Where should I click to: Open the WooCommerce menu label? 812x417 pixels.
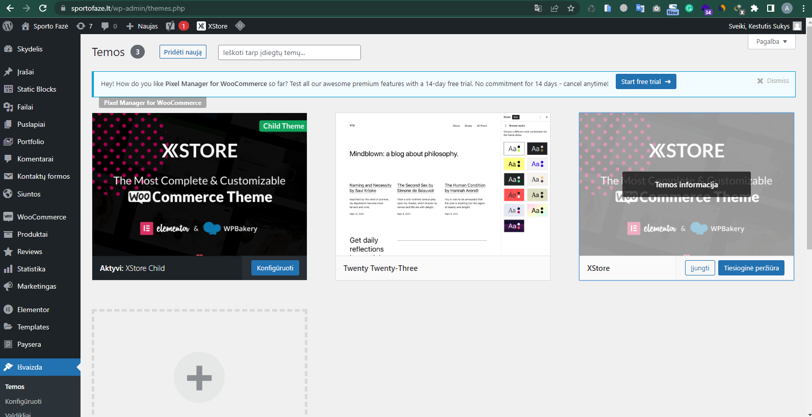pos(42,217)
